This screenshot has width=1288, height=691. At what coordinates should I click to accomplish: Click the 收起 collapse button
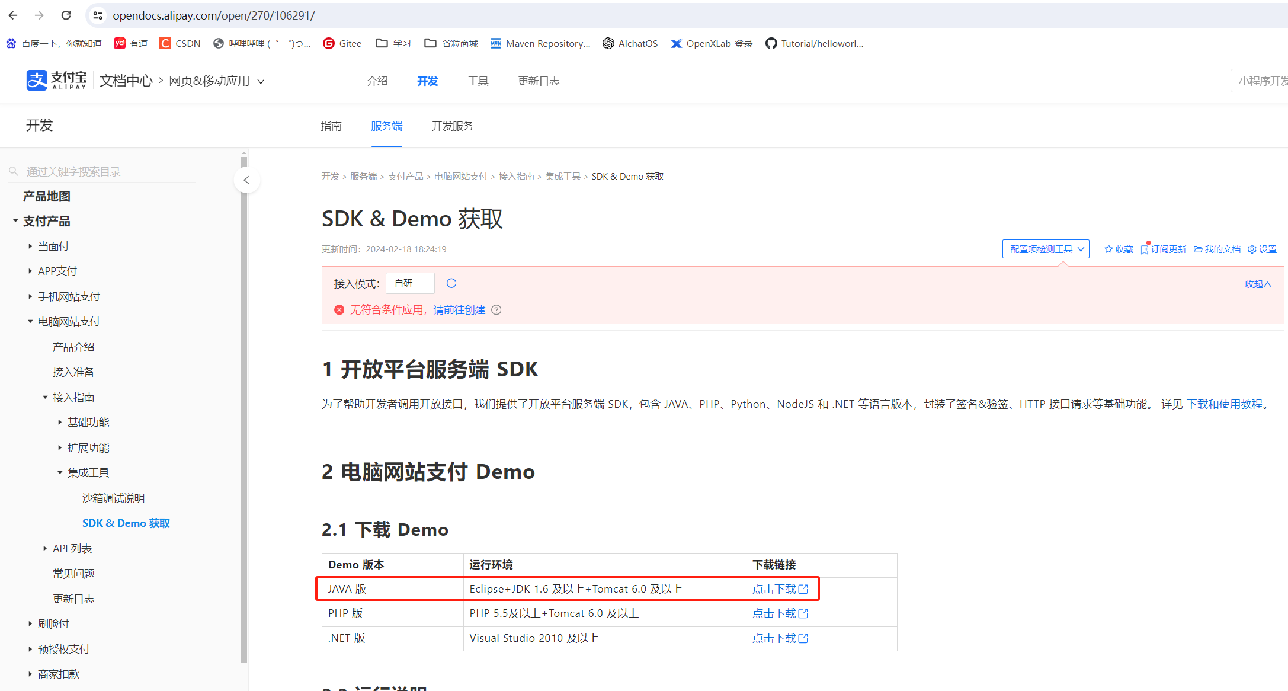[x=1257, y=284]
